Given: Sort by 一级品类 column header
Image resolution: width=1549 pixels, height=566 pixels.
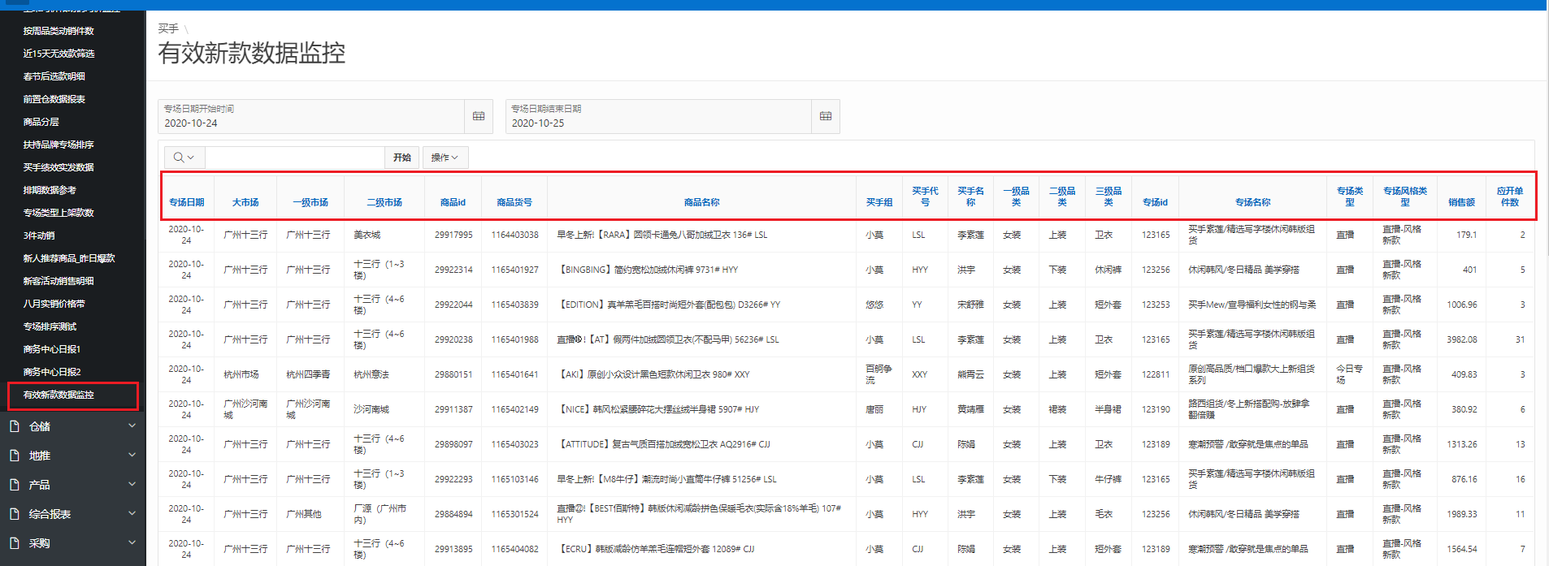Looking at the screenshot, I should point(1016,197).
